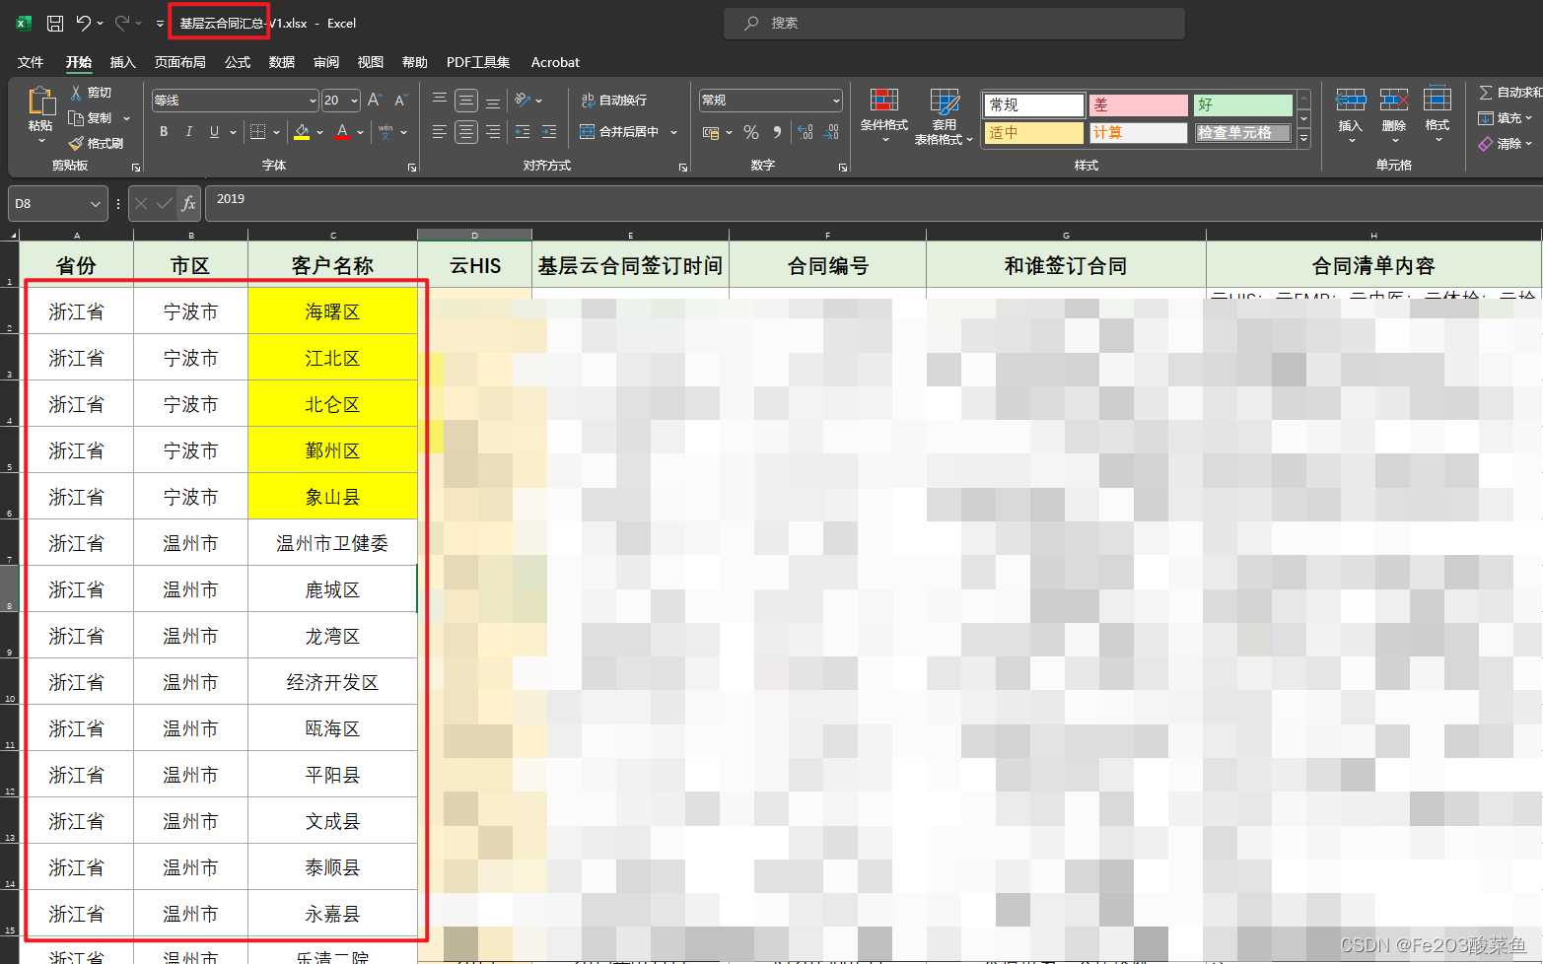The width and height of the screenshot is (1543, 964).
Task: Click the AutoSum (自动求和) button
Action: (x=1509, y=93)
